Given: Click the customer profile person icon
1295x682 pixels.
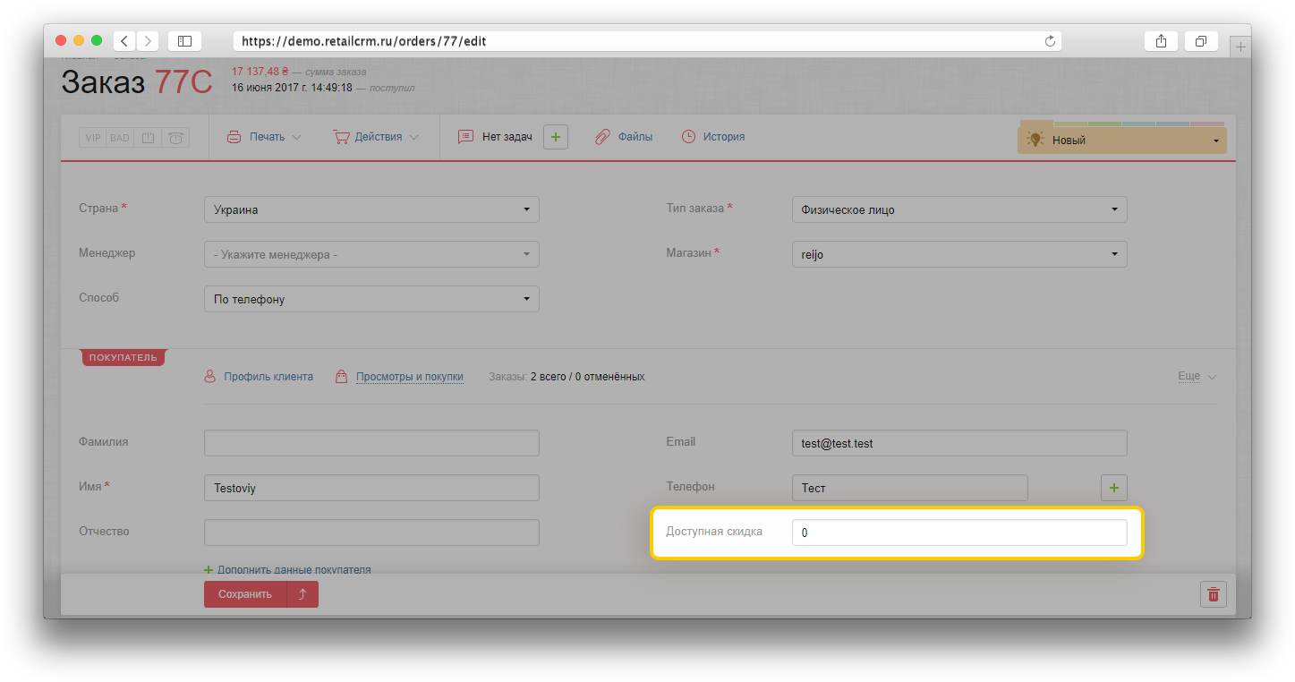Looking at the screenshot, I should pos(210,377).
